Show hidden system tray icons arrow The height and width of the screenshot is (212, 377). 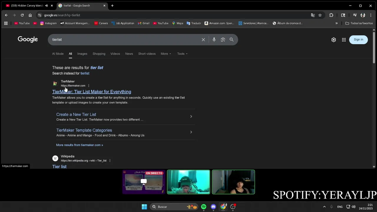[x=324, y=207]
